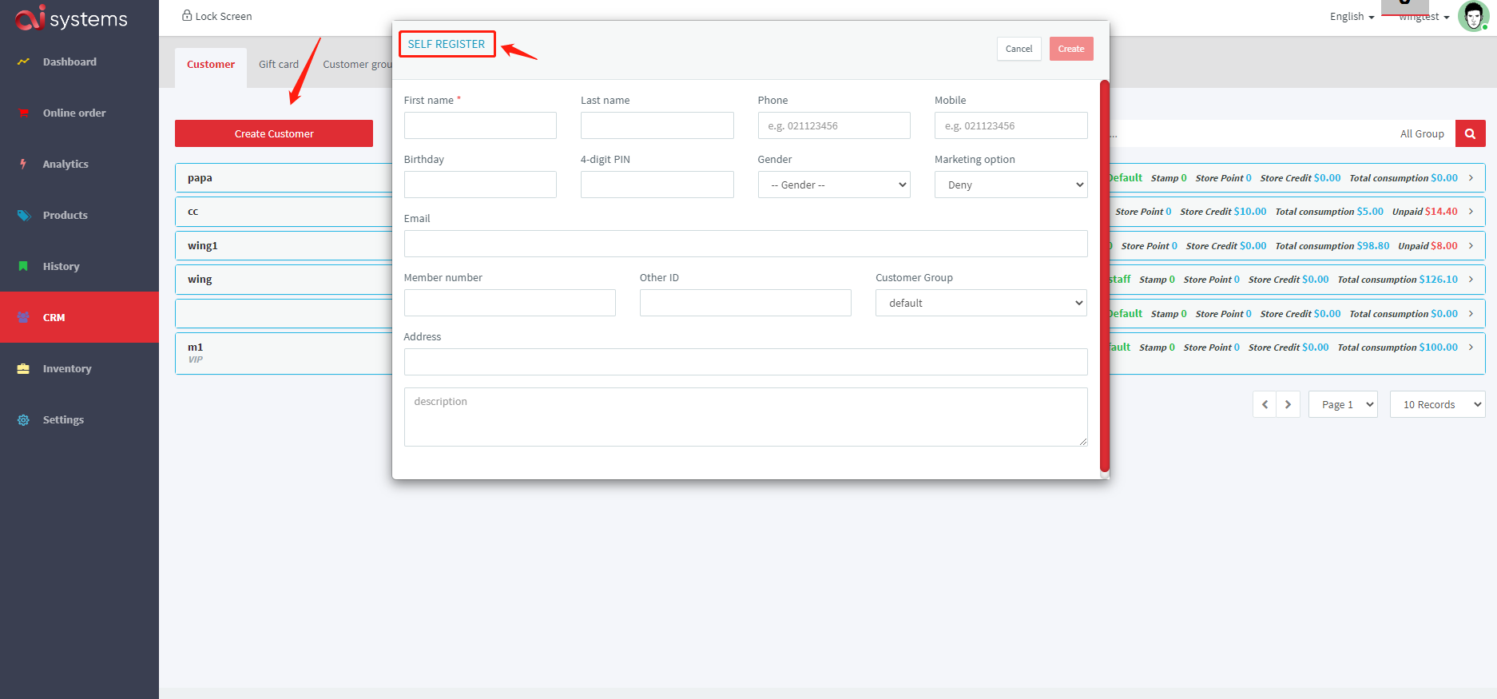This screenshot has width=1497, height=699.
Task: Open the user avatar profile picture
Action: 1472,16
